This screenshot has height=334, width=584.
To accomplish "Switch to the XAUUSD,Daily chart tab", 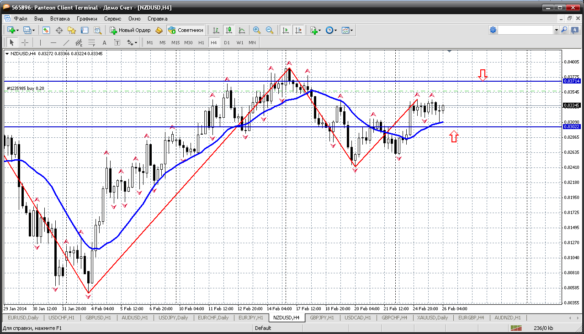I will click(x=432, y=318).
